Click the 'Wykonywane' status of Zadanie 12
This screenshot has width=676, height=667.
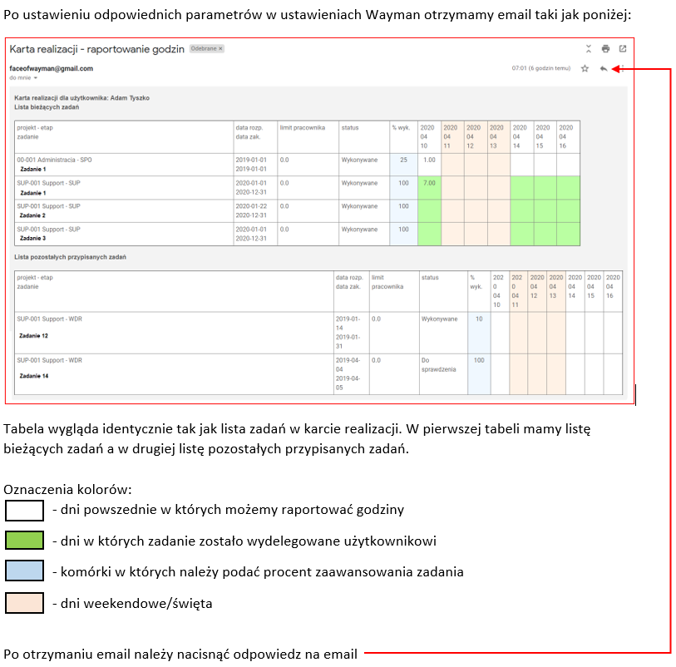click(439, 319)
